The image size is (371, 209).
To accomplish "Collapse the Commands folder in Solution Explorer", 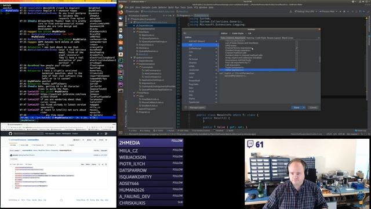I will click(x=137, y=67).
